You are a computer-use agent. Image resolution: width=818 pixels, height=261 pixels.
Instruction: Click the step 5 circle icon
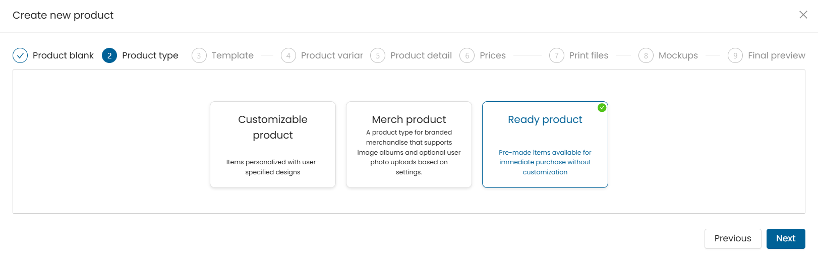[x=378, y=55]
